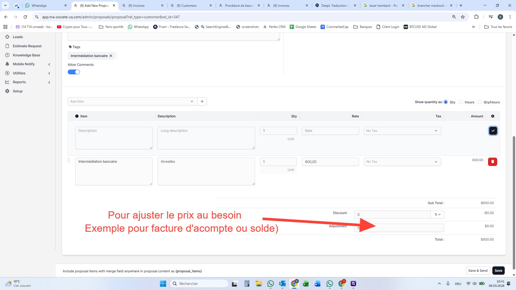Remove the Intermédiation bancaire tag with X
This screenshot has width=516, height=290.
pyautogui.click(x=111, y=56)
